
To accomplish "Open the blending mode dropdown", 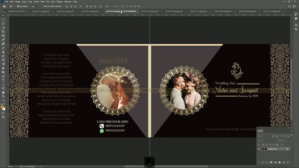I will point(267,140).
